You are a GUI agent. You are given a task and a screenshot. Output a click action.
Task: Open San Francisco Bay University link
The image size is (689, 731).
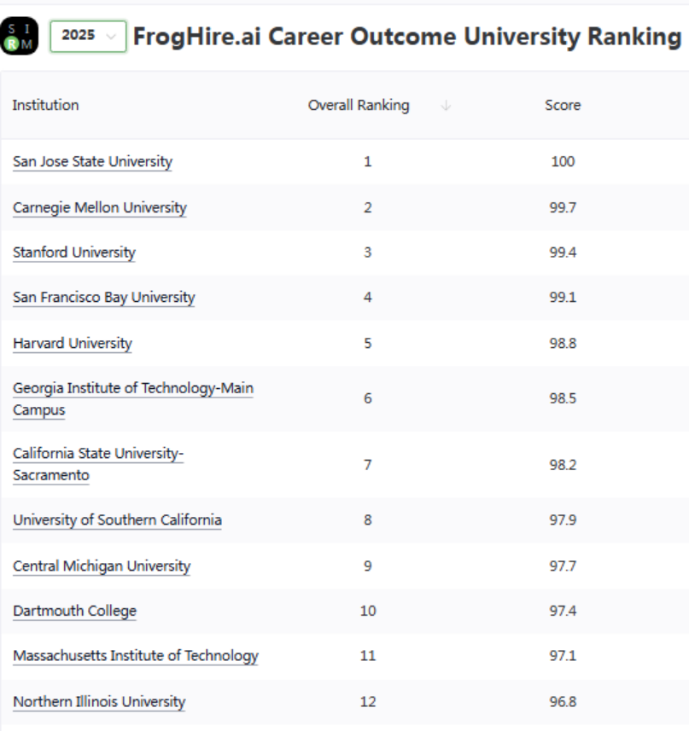[x=103, y=298]
